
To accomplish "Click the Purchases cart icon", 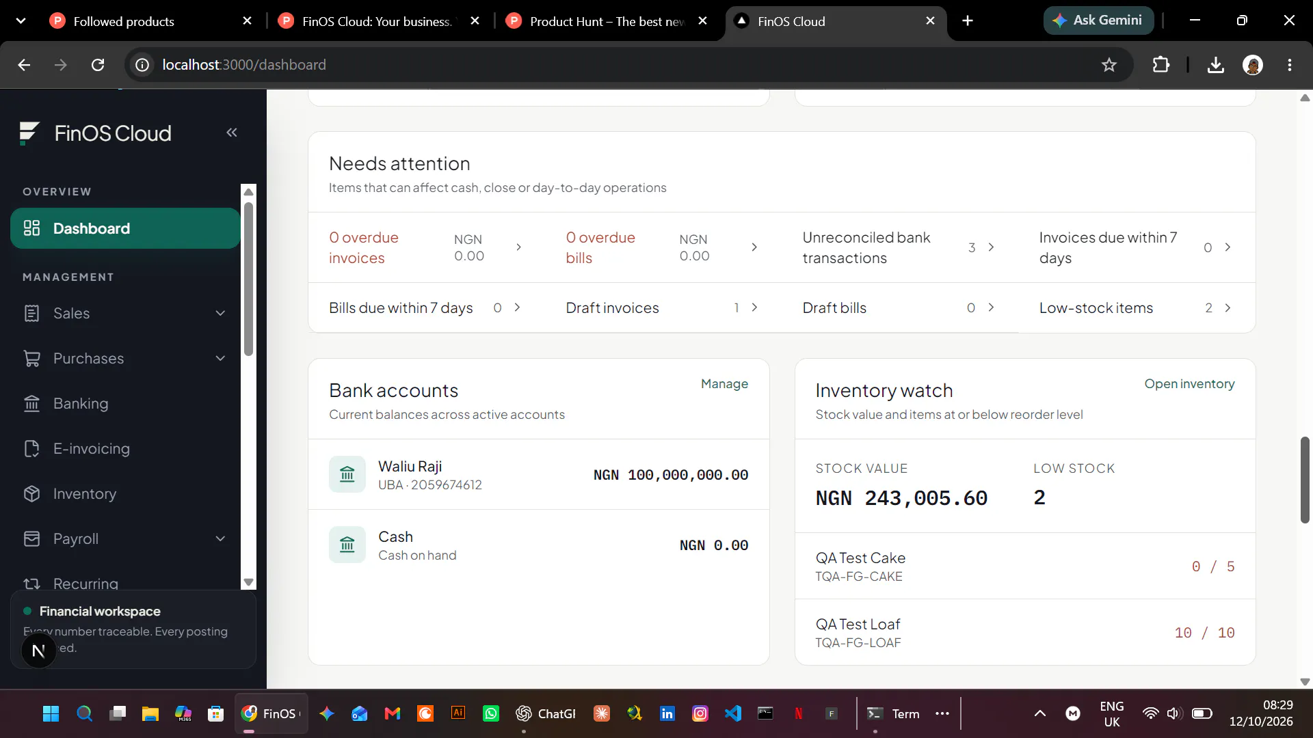I will pos(31,358).
